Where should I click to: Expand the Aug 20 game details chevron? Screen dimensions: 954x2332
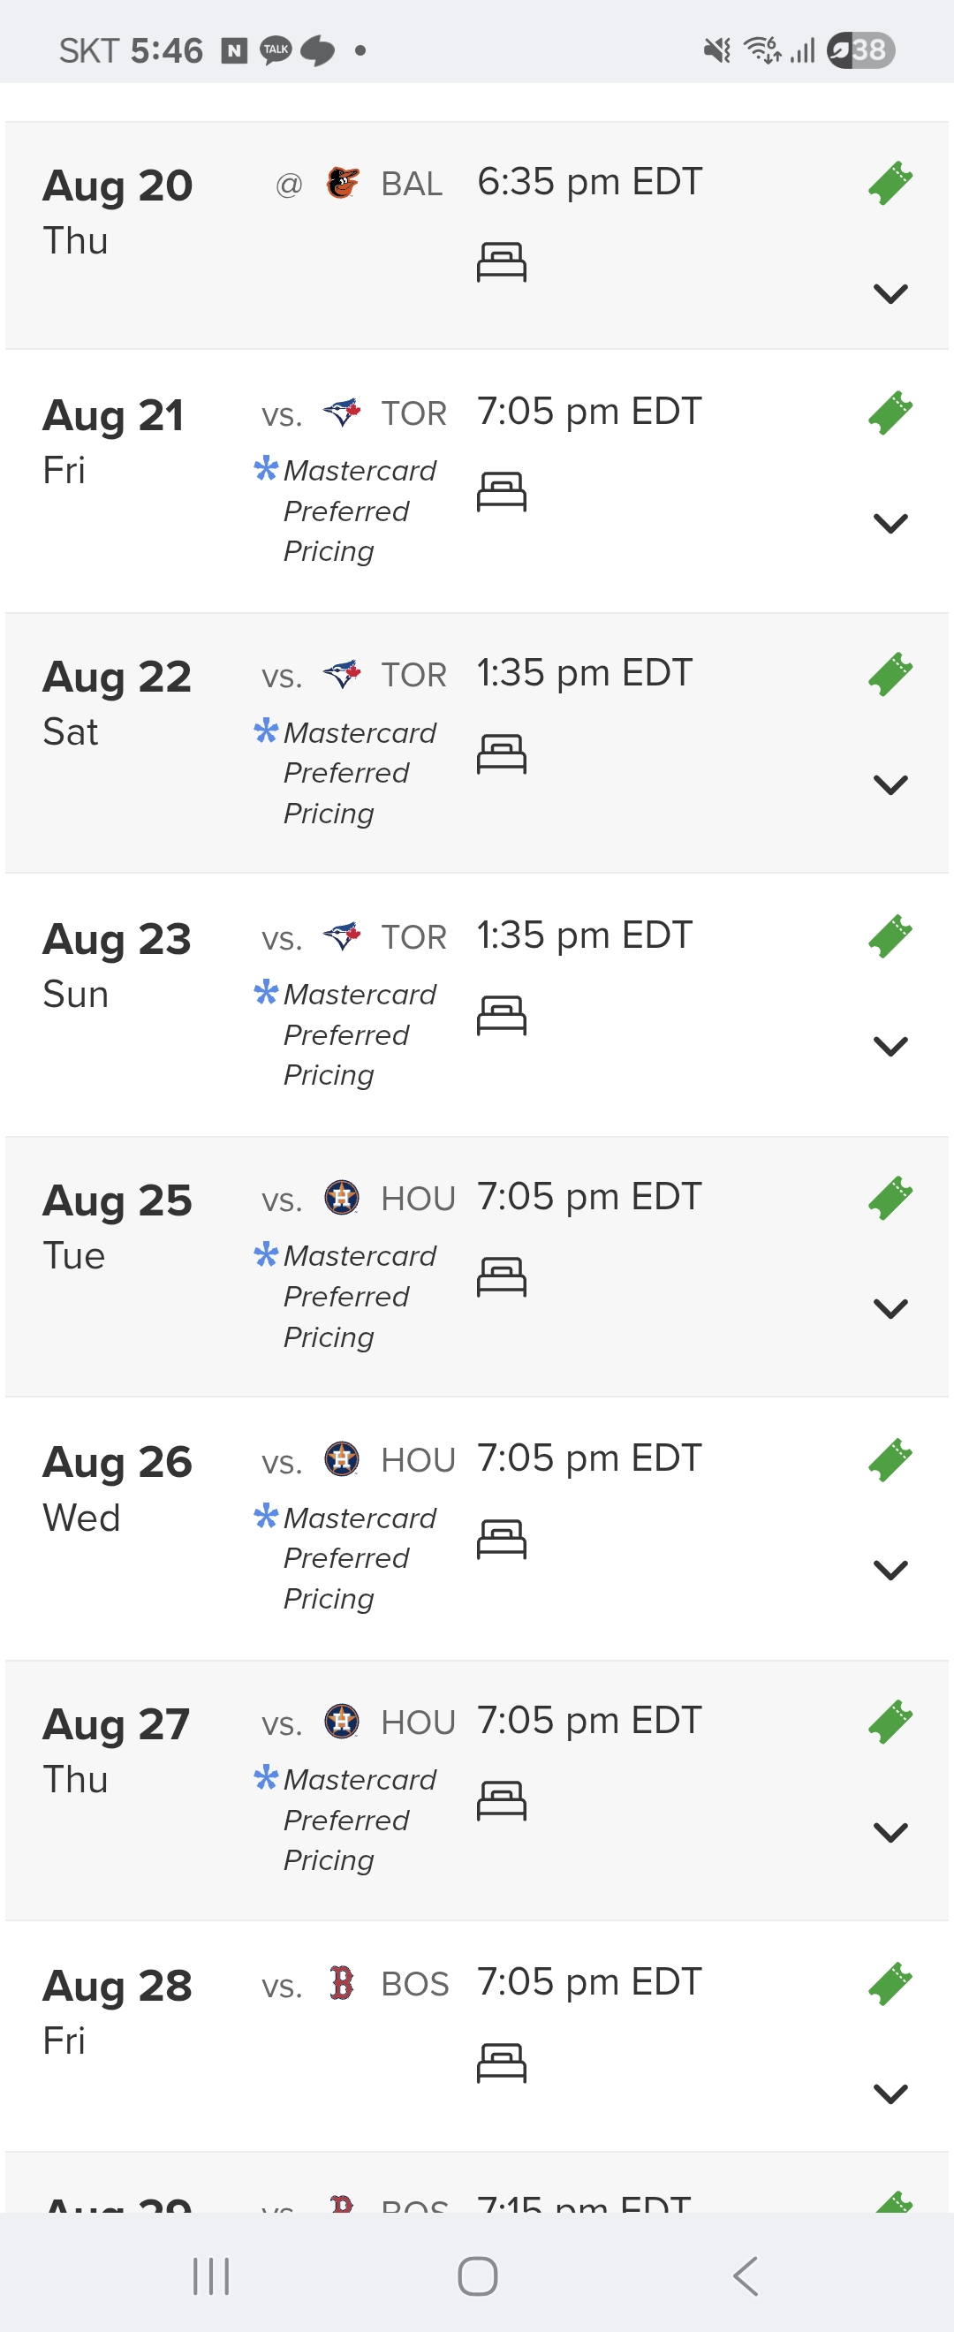(890, 293)
